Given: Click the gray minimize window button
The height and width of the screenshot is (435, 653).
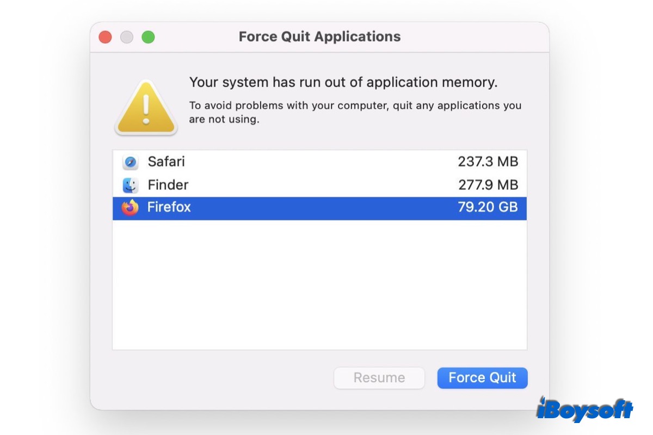Looking at the screenshot, I should (x=127, y=37).
